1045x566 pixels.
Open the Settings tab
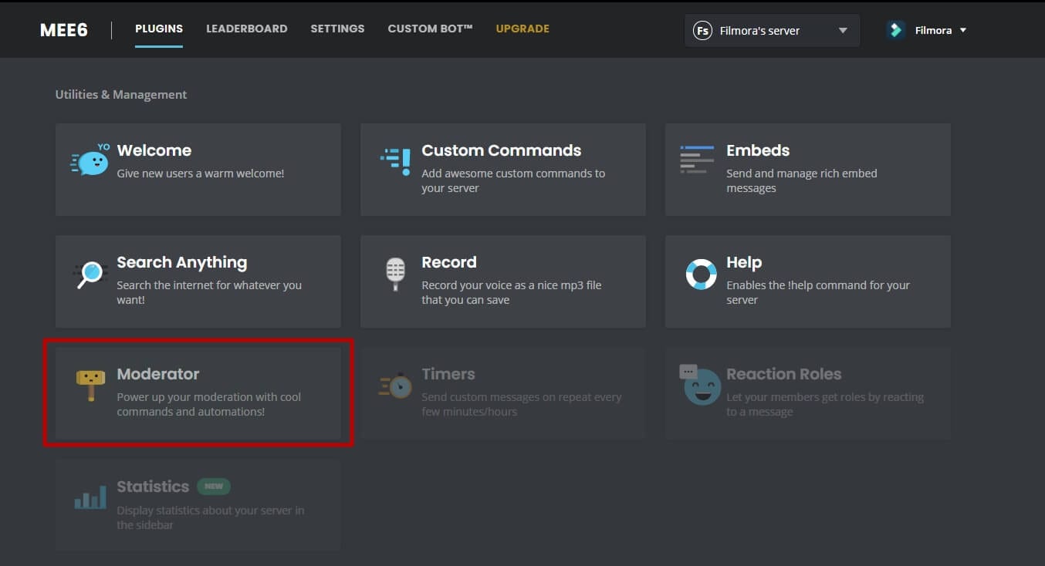coord(337,29)
